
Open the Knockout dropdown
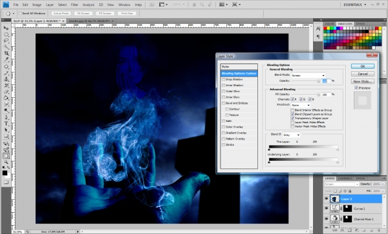(x=301, y=105)
